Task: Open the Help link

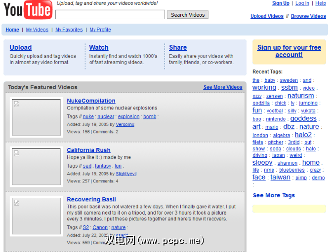Action: coord(321,3)
